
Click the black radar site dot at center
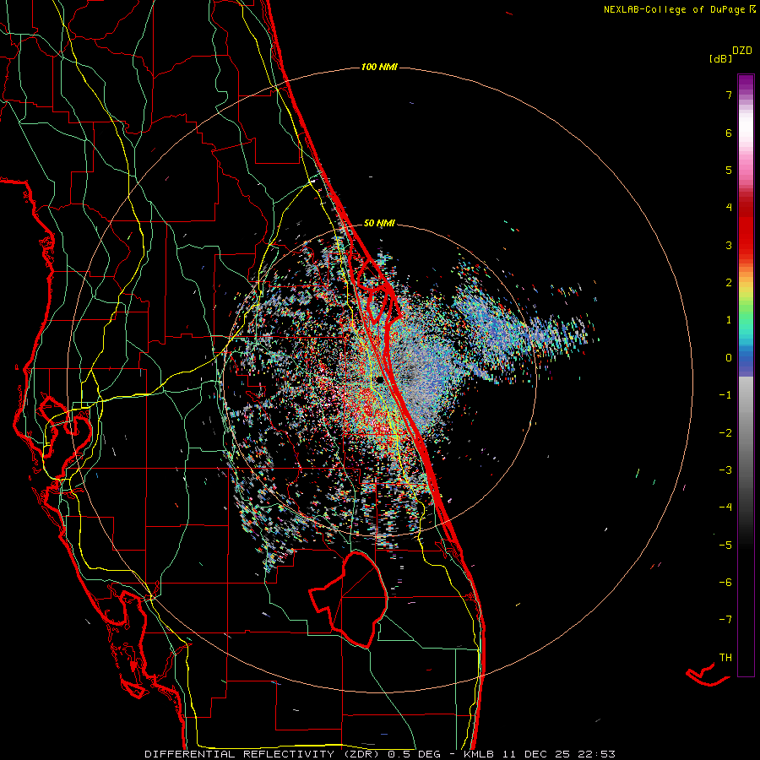(x=380, y=380)
